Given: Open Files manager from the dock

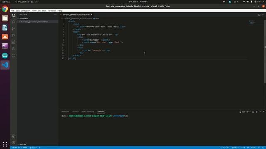Looking at the screenshot, I should pos(5,18).
